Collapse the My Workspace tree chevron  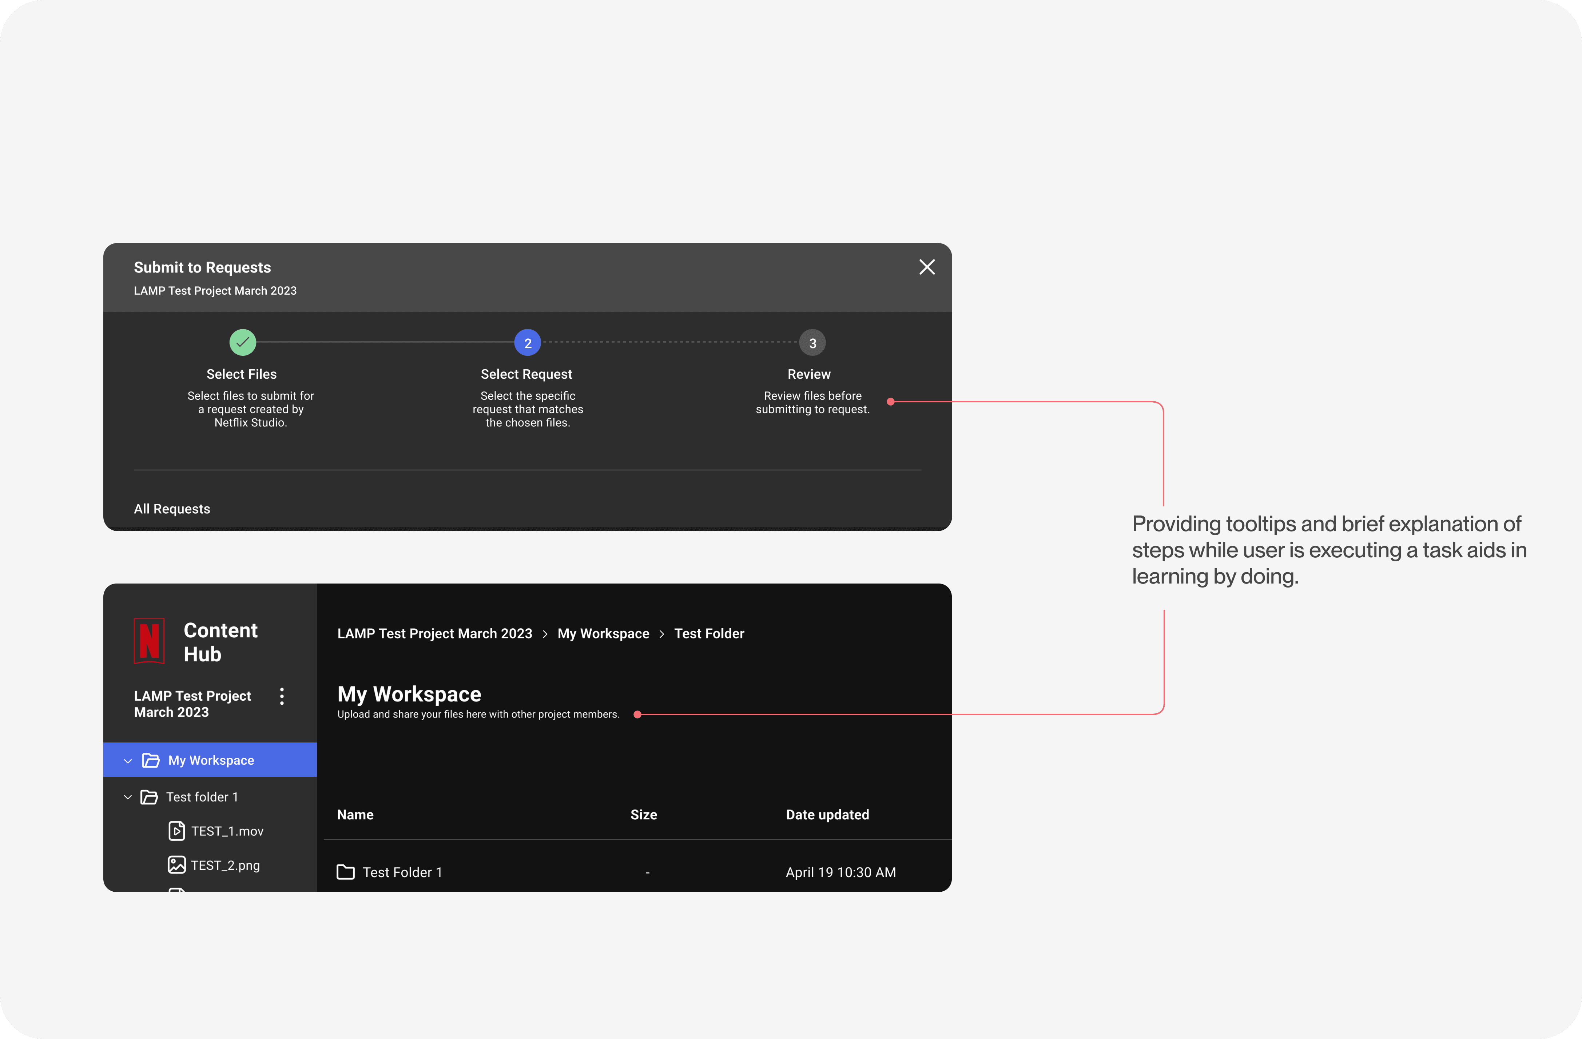coord(128,760)
